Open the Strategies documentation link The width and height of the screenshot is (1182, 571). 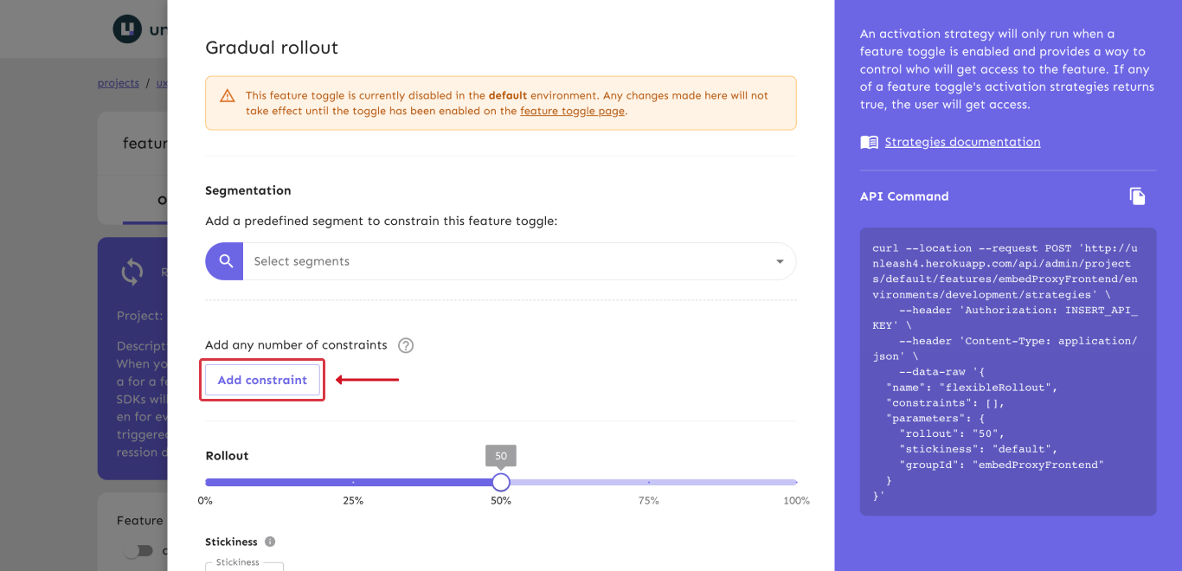(962, 142)
